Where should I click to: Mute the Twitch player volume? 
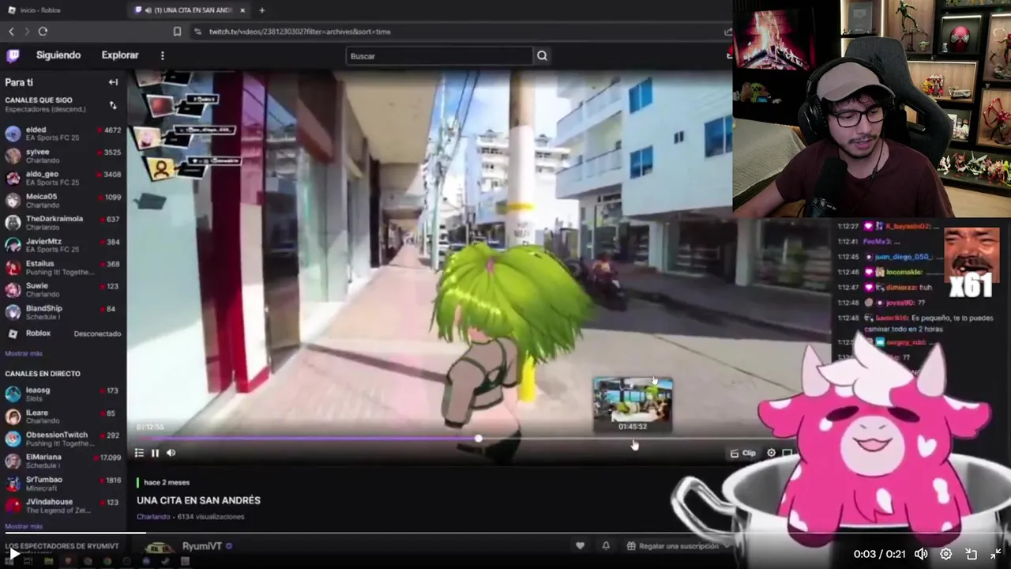click(x=171, y=453)
